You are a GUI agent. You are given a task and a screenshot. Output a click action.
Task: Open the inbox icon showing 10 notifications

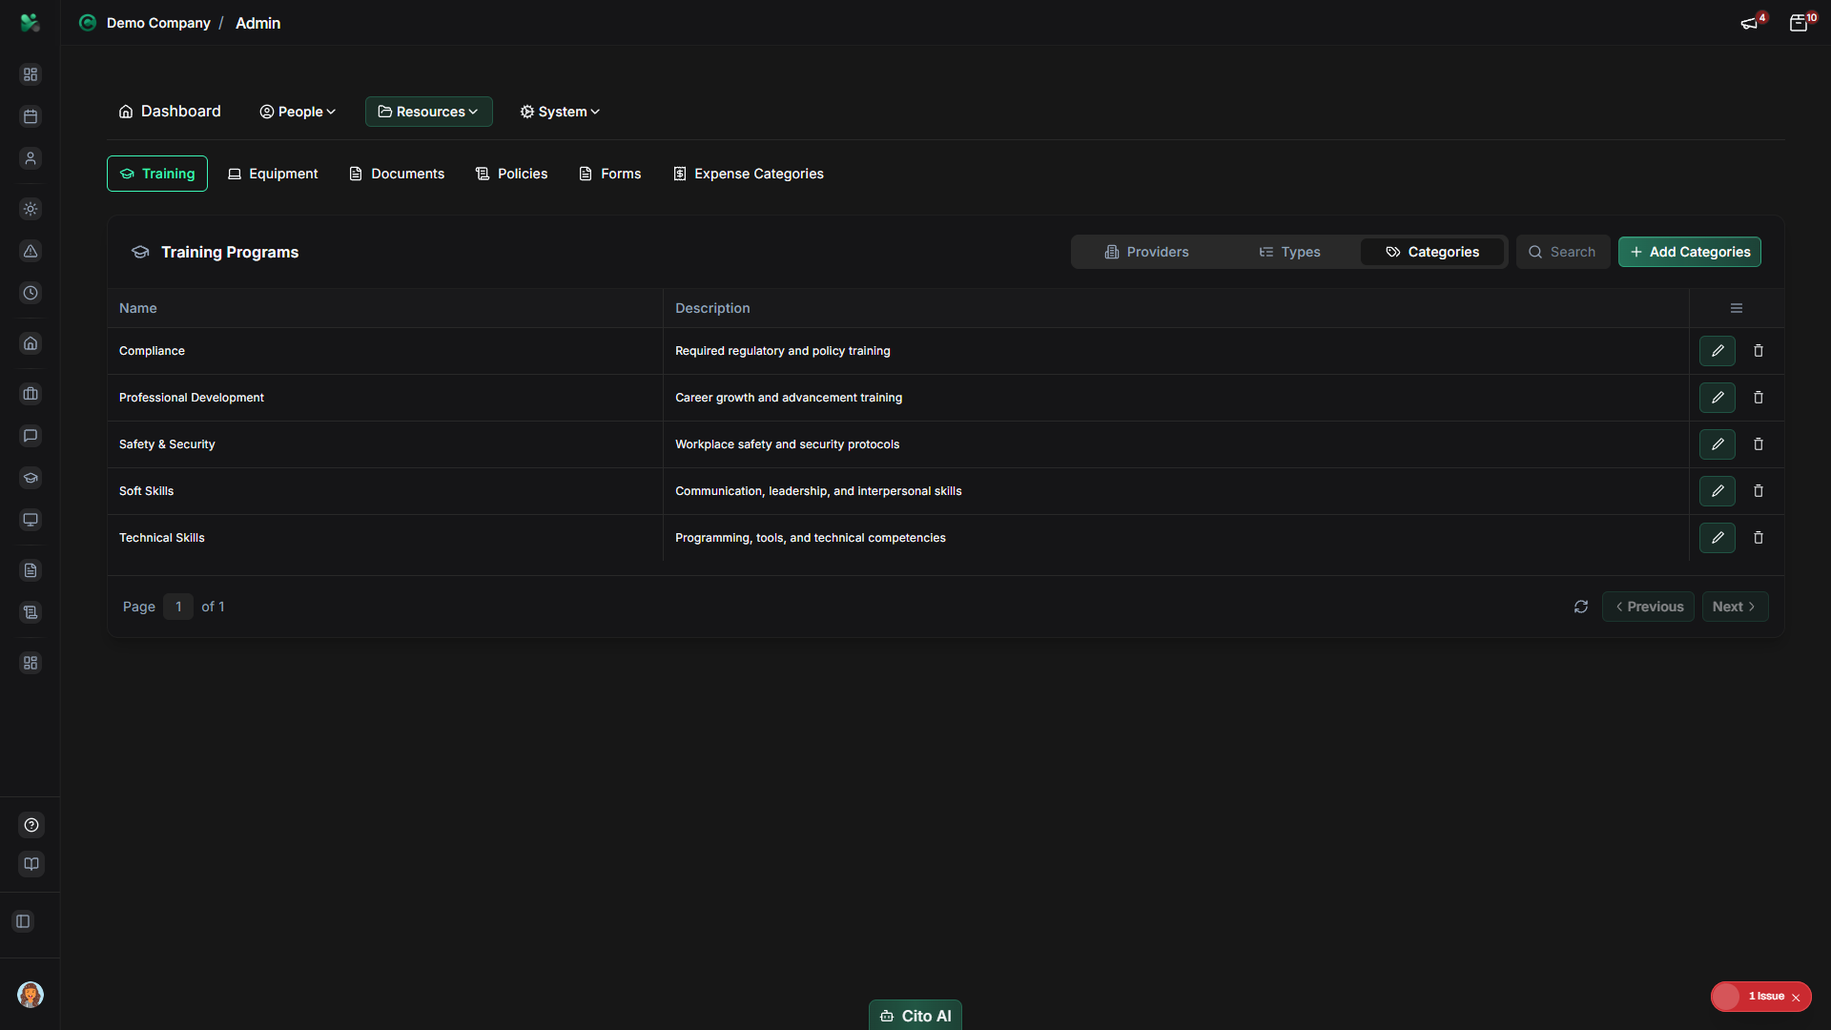(x=1800, y=23)
